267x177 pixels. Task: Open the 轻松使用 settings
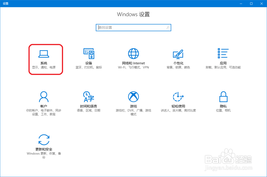click(x=178, y=103)
